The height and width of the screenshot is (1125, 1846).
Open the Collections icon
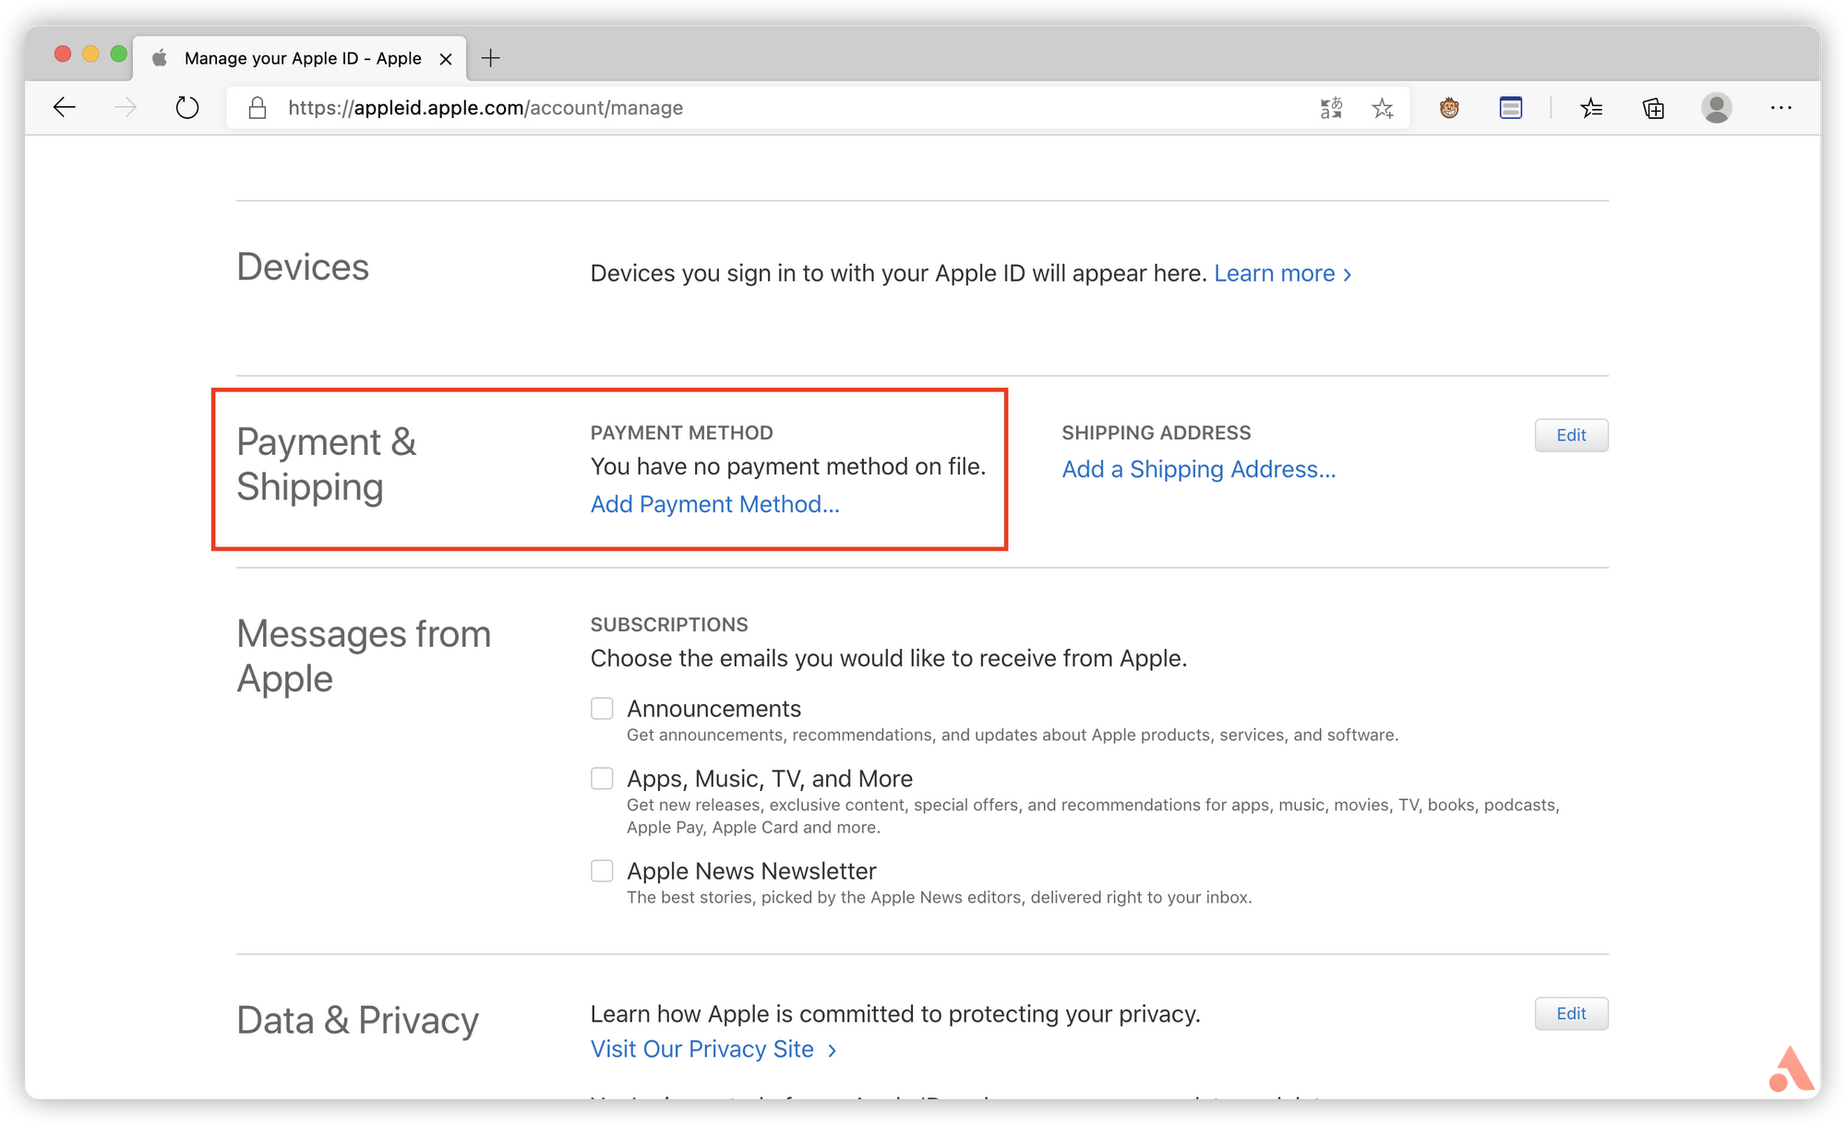1653,107
